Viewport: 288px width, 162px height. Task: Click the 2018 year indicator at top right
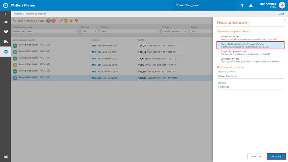coord(282,14)
